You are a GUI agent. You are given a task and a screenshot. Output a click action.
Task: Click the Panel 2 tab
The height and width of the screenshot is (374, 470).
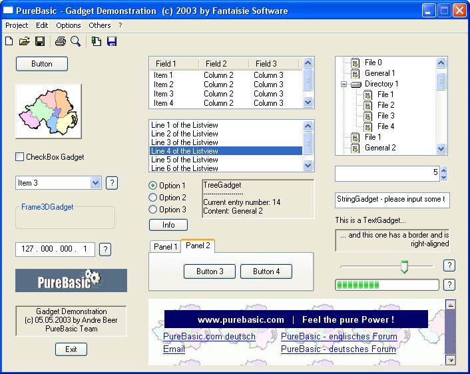tap(198, 246)
